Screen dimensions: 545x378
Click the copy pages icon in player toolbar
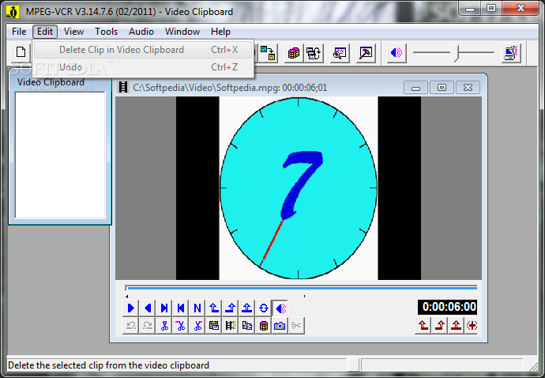pyautogui.click(x=247, y=326)
